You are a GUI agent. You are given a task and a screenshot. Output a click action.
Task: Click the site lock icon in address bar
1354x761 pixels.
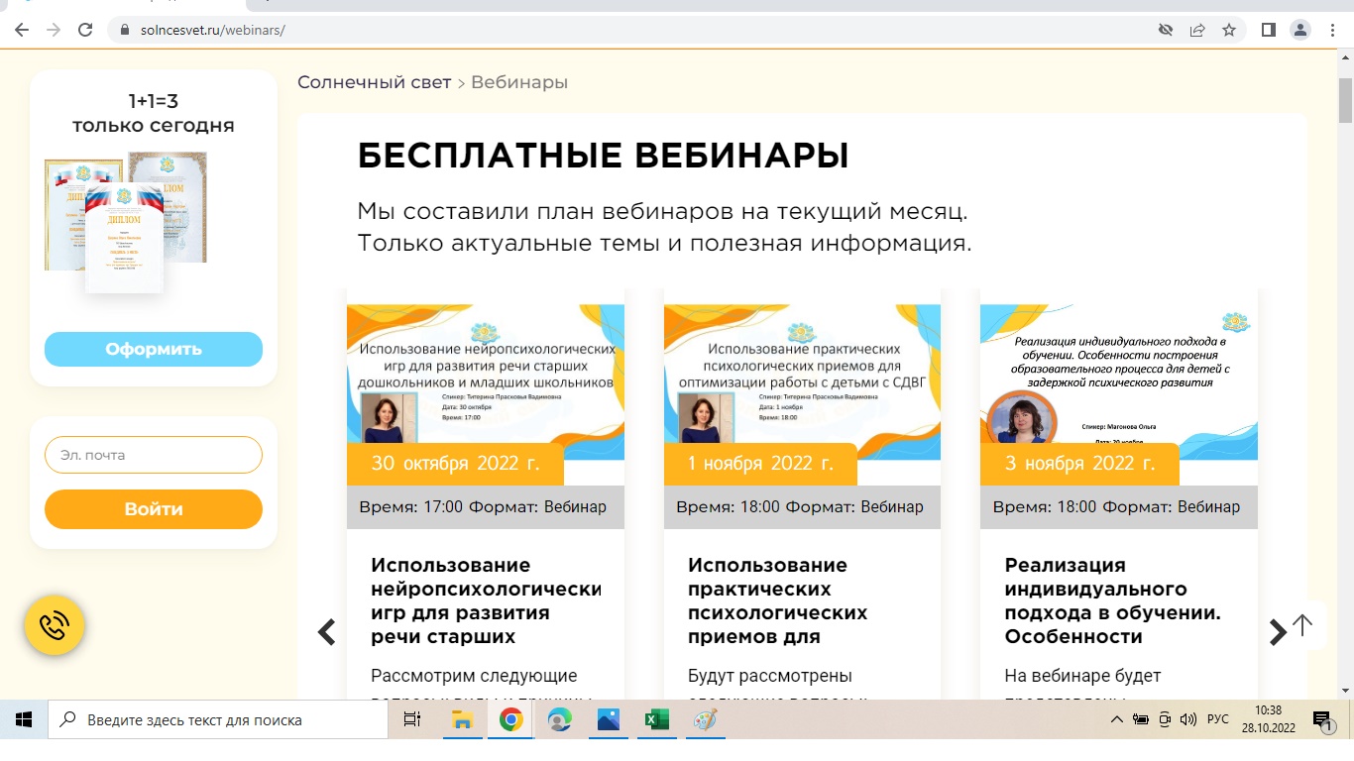(124, 30)
